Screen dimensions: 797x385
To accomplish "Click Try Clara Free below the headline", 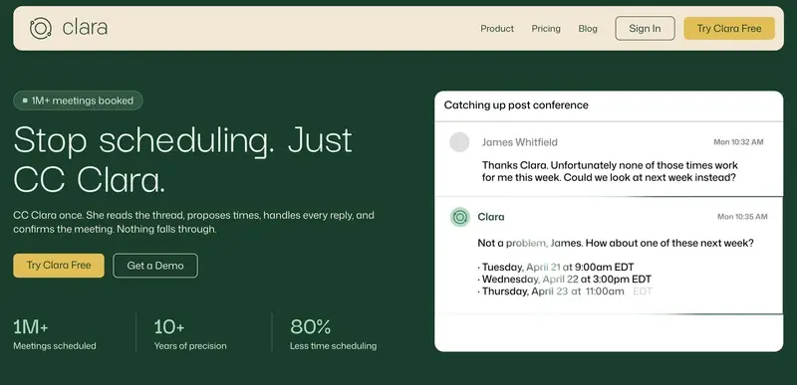I will [x=59, y=266].
